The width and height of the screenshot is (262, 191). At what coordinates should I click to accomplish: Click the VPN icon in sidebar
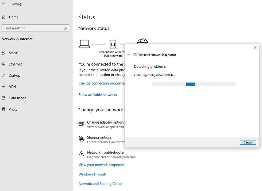3,87
